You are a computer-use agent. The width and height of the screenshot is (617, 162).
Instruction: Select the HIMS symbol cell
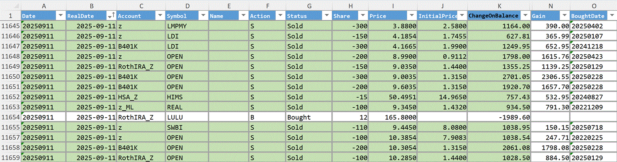tap(187, 97)
